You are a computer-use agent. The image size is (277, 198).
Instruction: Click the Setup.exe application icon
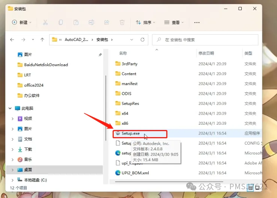118,133
